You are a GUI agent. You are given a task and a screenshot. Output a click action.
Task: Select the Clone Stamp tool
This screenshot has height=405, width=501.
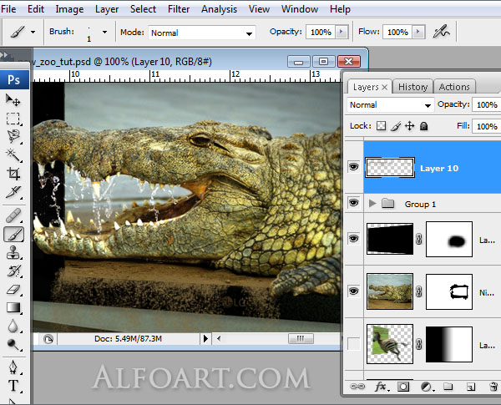click(x=13, y=252)
